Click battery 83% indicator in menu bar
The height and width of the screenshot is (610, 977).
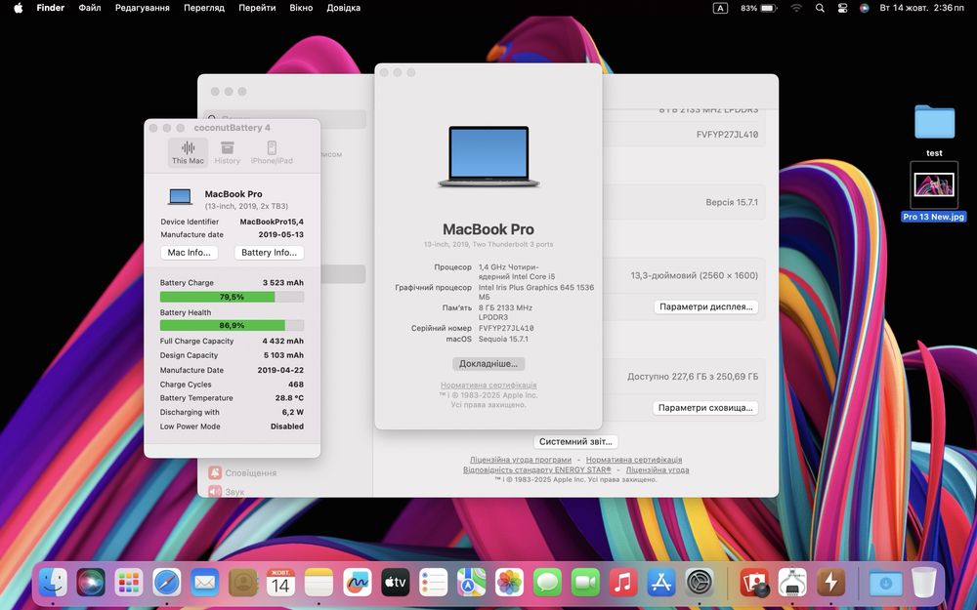pos(758,8)
